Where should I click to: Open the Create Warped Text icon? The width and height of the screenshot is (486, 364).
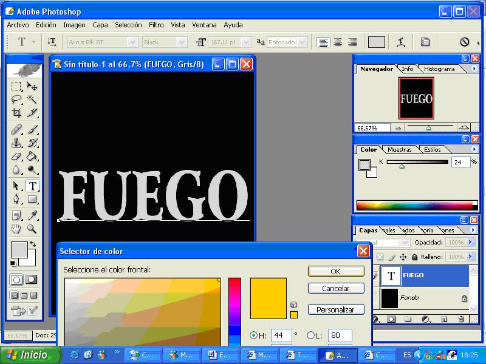(401, 42)
